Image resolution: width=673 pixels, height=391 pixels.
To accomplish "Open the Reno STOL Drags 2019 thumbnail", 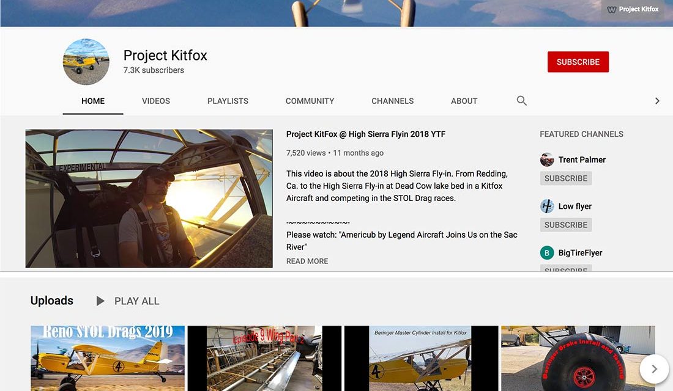I will pyautogui.click(x=108, y=358).
